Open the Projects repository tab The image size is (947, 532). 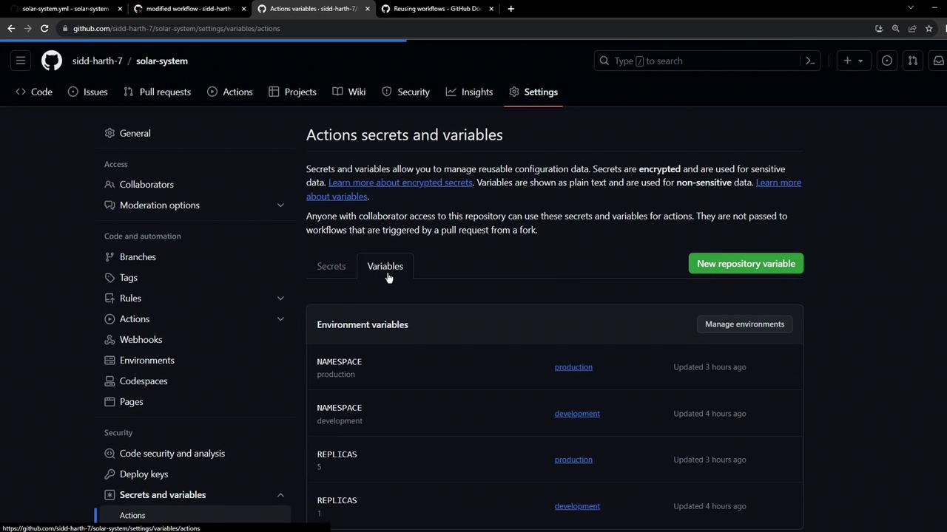tap(293, 92)
